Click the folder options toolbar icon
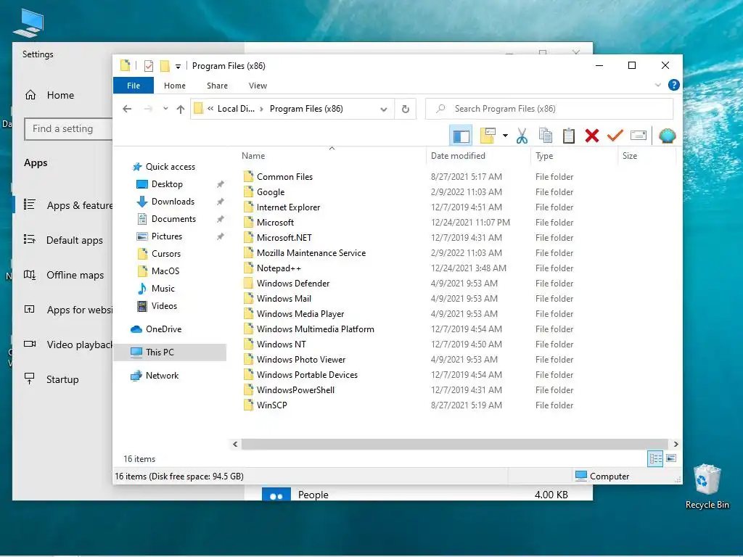This screenshot has width=743, height=557. pyautogui.click(x=488, y=136)
